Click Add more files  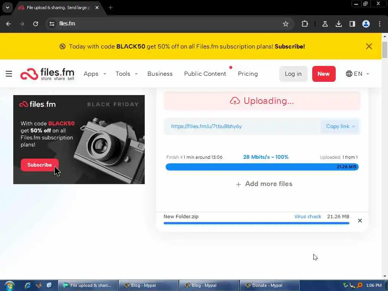tap(264, 184)
